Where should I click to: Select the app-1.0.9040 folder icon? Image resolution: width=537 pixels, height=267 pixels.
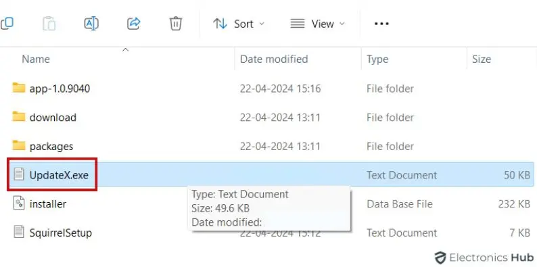19,88
